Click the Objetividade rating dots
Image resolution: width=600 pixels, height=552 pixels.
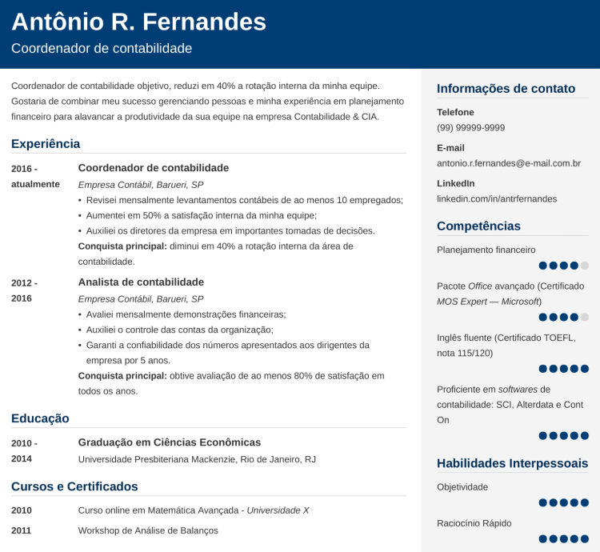(x=564, y=502)
